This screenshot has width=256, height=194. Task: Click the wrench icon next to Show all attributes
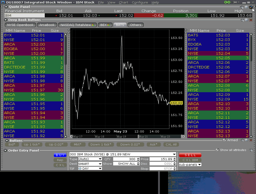click(x=251, y=150)
